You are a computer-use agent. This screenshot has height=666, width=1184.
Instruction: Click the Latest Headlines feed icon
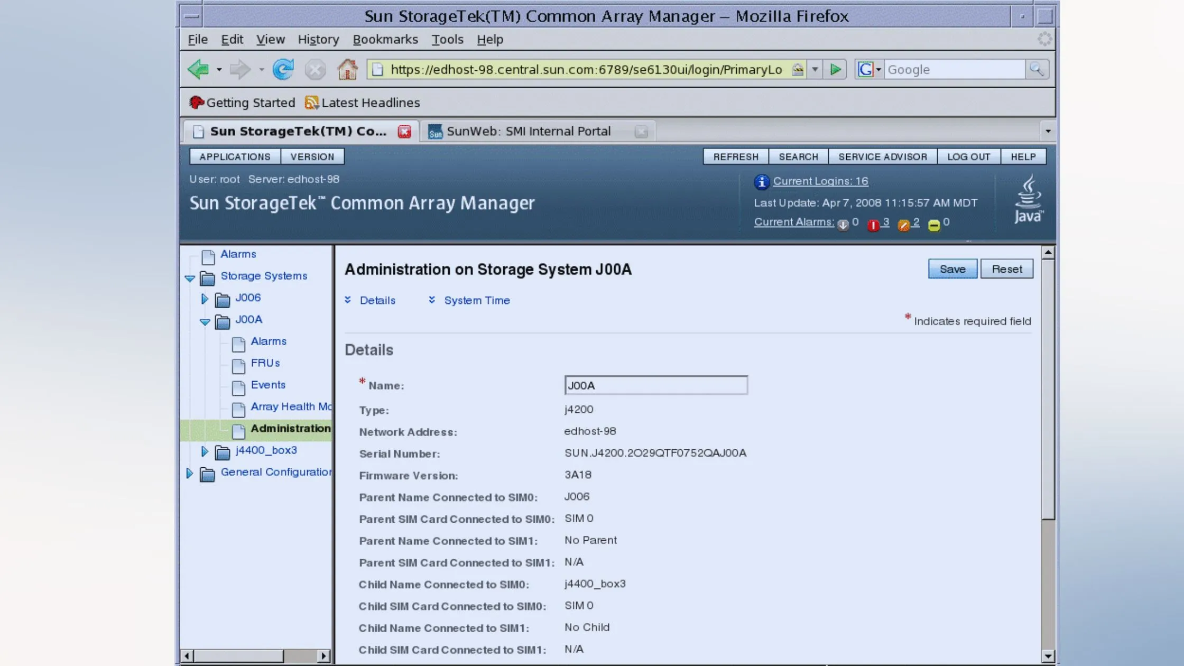coord(312,103)
